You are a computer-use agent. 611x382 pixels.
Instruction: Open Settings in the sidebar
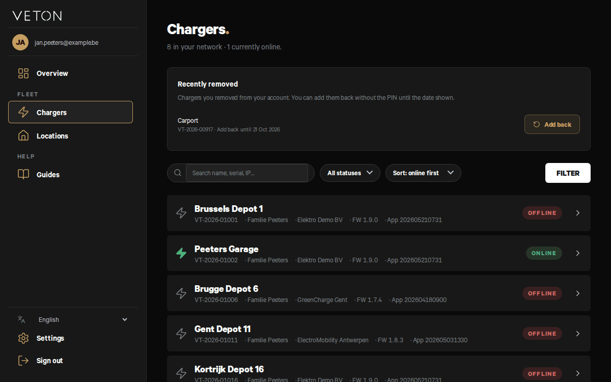click(x=70, y=338)
